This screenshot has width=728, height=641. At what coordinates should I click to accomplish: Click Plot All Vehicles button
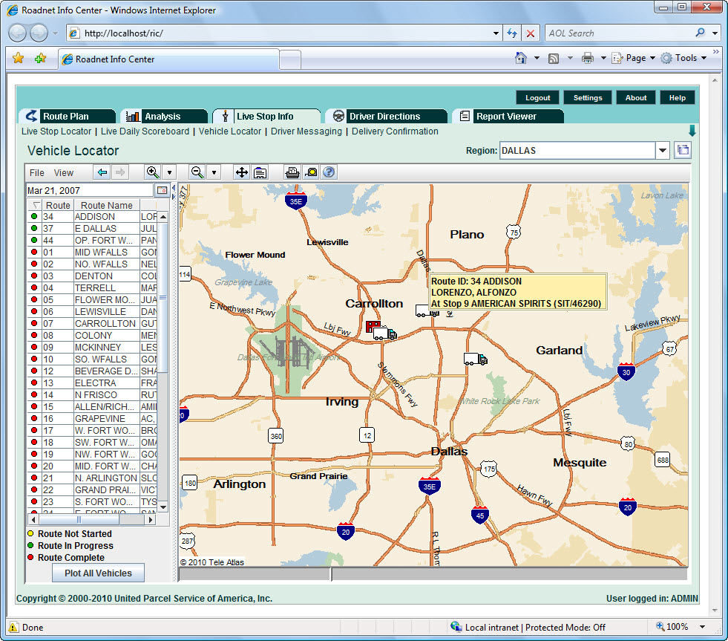tap(98, 573)
